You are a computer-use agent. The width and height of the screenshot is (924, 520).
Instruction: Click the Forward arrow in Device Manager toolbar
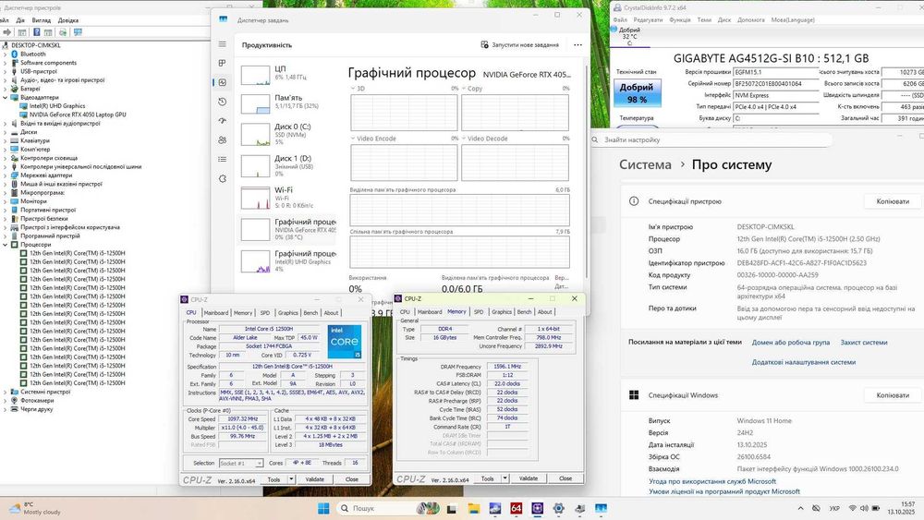coord(7,32)
